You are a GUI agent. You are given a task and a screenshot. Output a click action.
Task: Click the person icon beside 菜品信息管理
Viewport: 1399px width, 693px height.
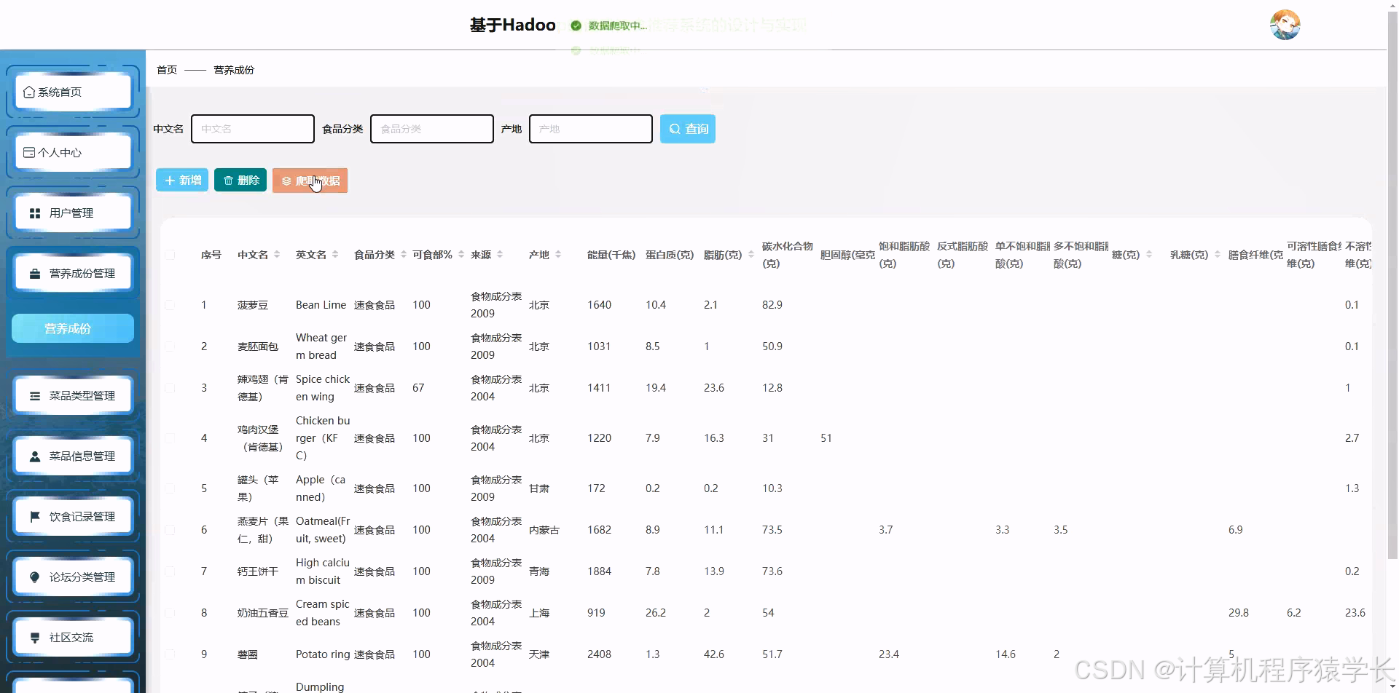tap(34, 456)
